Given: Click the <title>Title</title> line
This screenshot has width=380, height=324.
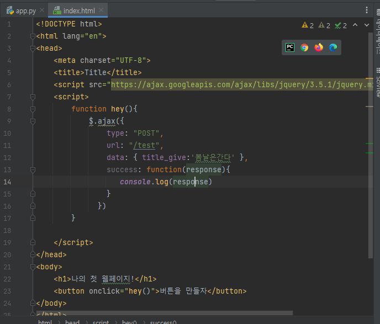Looking at the screenshot, I should [x=98, y=72].
